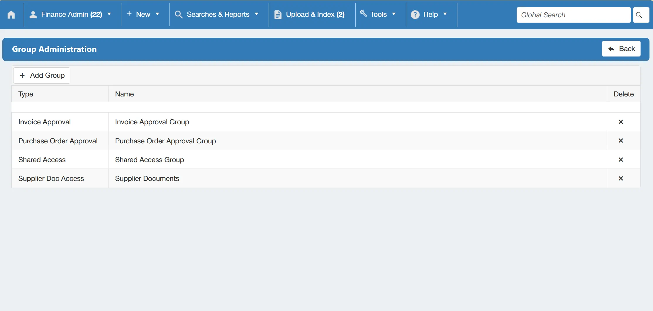This screenshot has width=653, height=311.
Task: Focus the Global Search input field
Action: tap(574, 15)
